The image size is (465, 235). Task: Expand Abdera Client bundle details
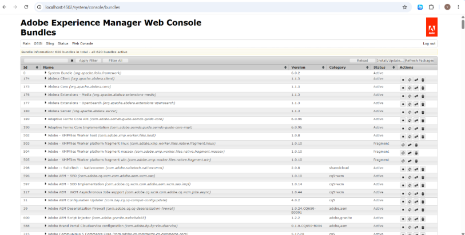[46, 78]
